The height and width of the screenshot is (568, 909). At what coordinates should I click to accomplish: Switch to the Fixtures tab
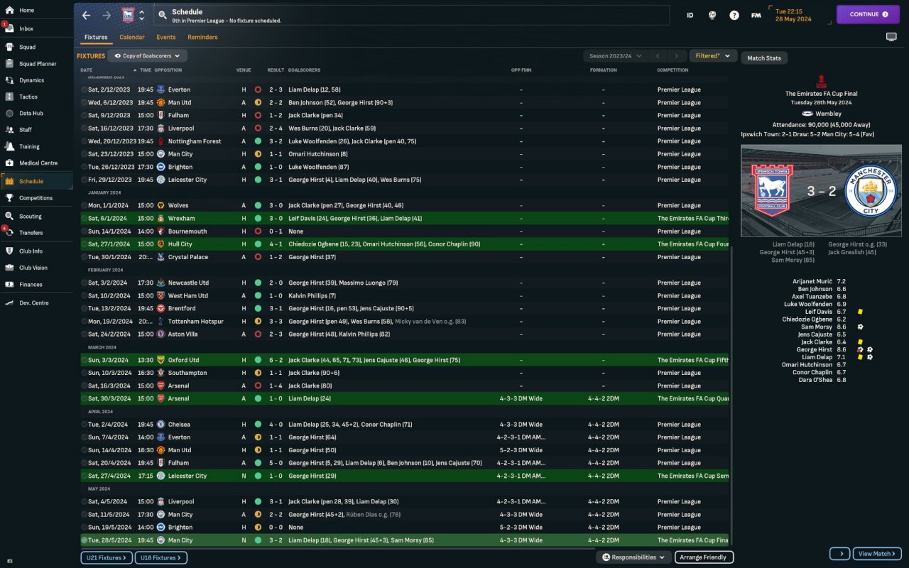click(x=96, y=37)
